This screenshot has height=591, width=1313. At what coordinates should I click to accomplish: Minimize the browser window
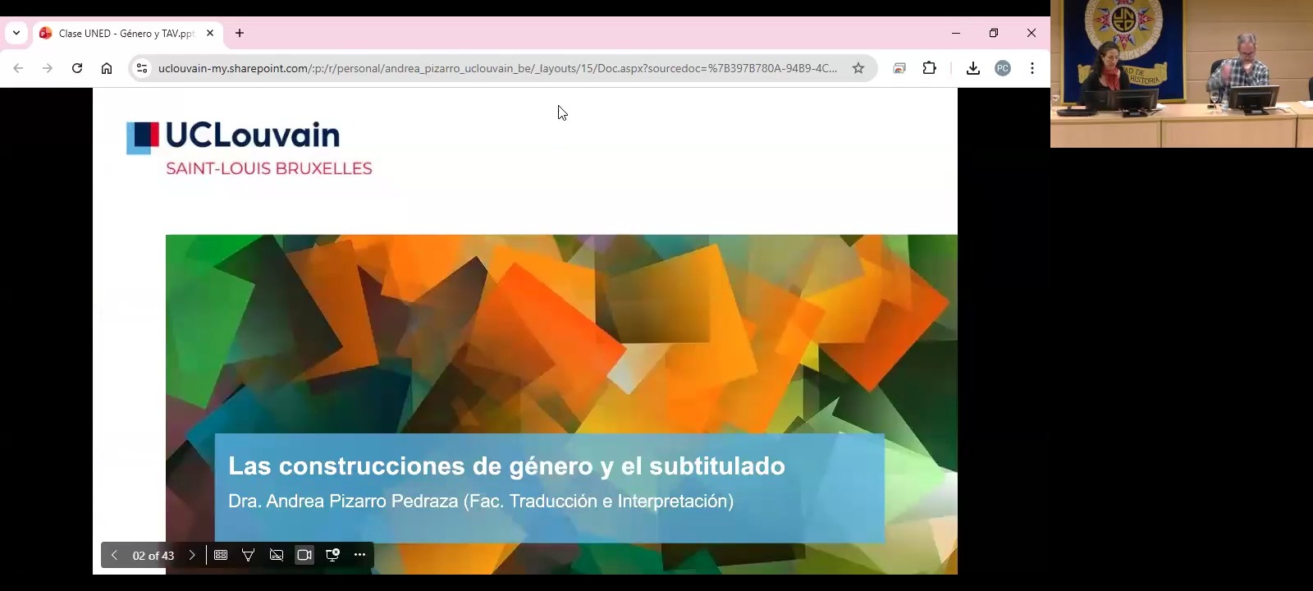tap(956, 33)
